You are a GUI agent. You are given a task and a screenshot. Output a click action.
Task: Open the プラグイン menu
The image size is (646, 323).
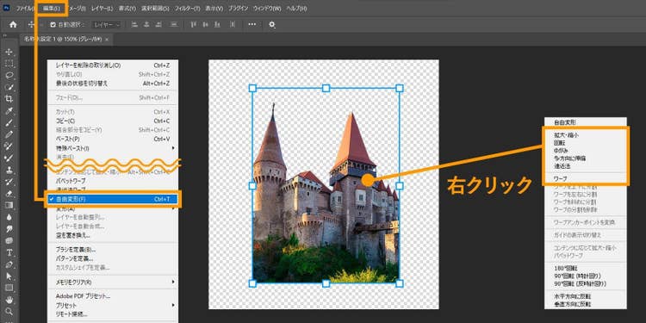tap(238, 9)
